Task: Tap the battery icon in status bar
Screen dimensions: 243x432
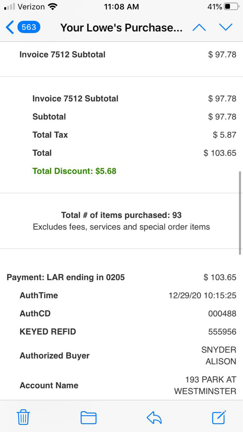Action: pyautogui.click(x=232, y=7)
